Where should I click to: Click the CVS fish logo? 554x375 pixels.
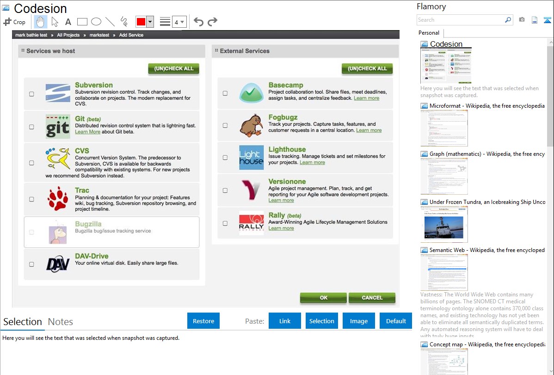coord(58,158)
